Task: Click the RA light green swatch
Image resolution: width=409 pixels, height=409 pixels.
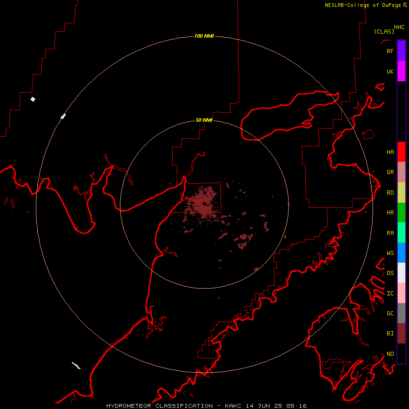Action: tap(401, 233)
